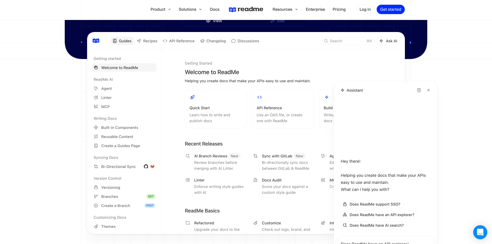
Task: Click the magnifier icon in the Search box
Action: pos(326,41)
